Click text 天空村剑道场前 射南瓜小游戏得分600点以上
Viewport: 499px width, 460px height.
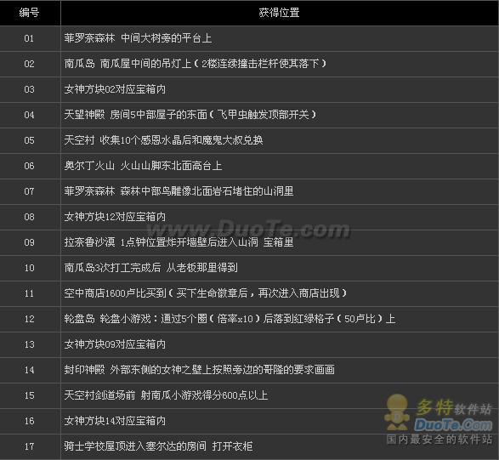coord(166,395)
